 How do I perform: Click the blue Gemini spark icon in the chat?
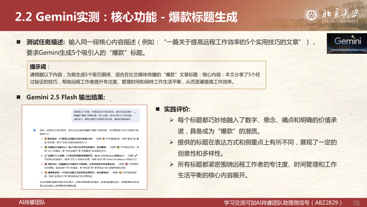[34, 130]
